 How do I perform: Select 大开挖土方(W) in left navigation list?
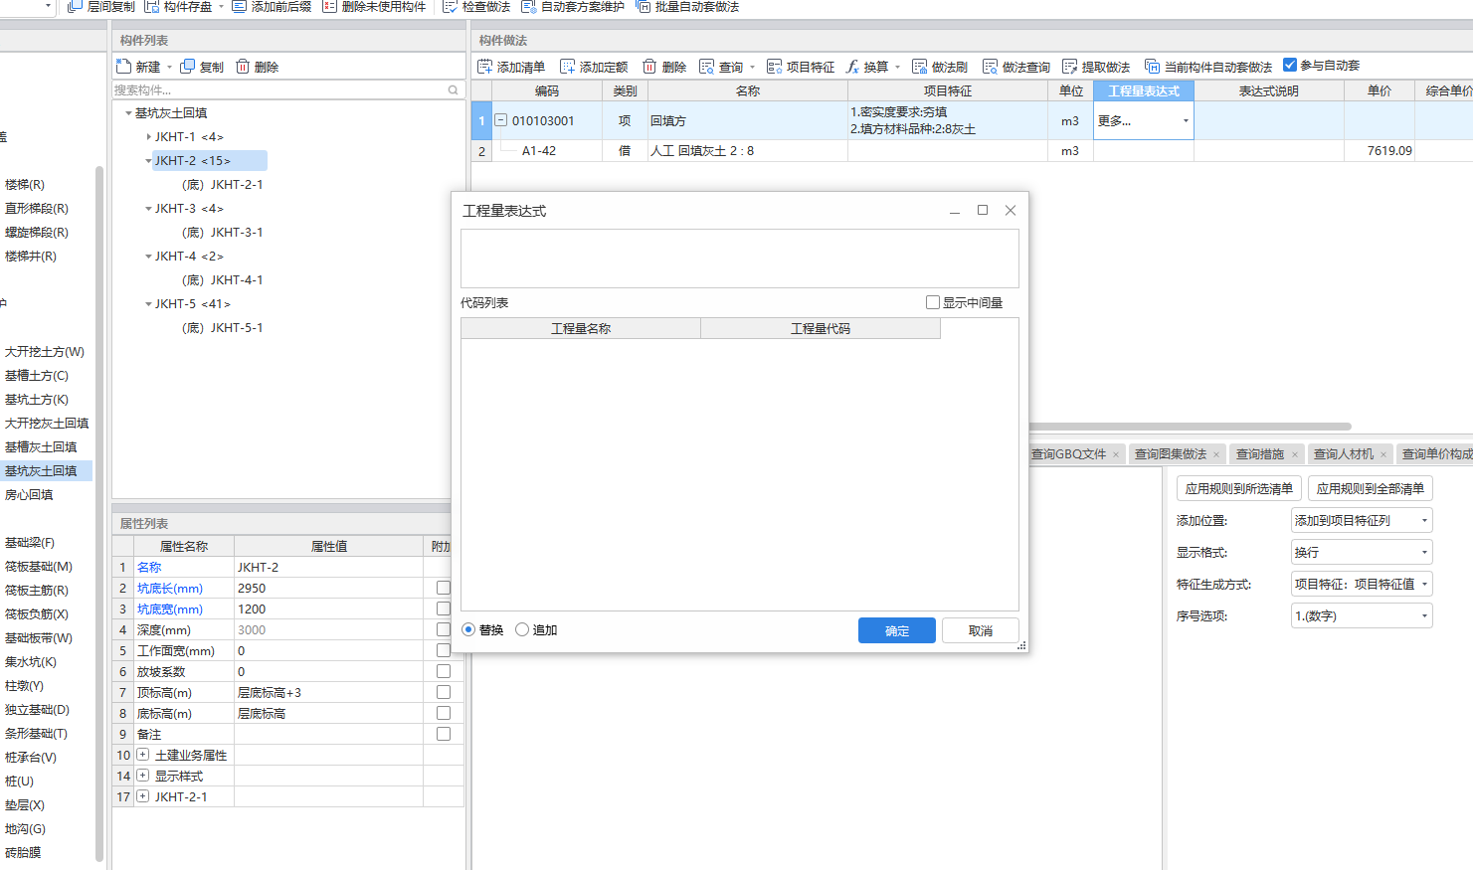(x=45, y=352)
